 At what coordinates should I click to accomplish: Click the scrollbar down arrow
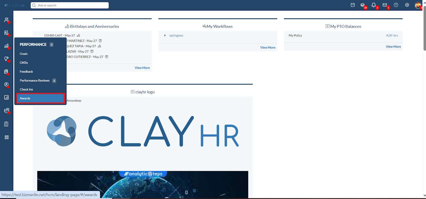tap(424, 196)
